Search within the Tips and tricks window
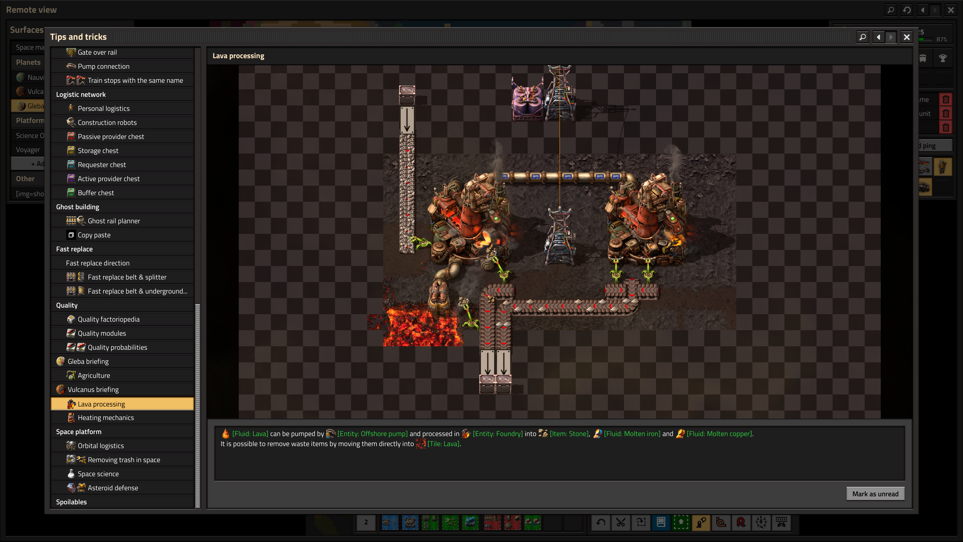Image resolution: width=963 pixels, height=542 pixels. click(863, 37)
